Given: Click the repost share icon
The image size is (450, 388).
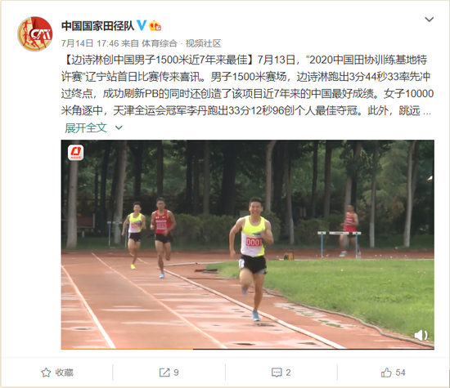Looking at the screenshot, I should [x=164, y=372].
